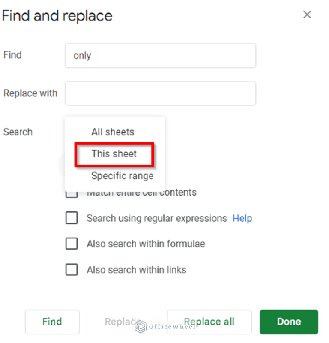This screenshot has width=329, height=343.
Task: Click the empty Replace with field
Action: [160, 93]
